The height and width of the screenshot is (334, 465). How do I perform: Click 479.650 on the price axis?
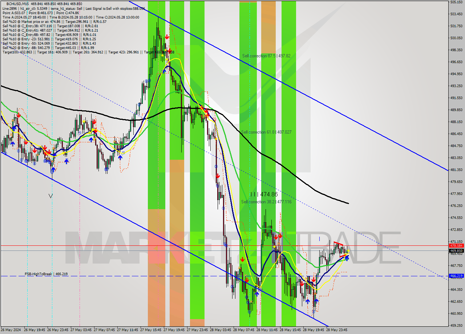(x=456, y=182)
